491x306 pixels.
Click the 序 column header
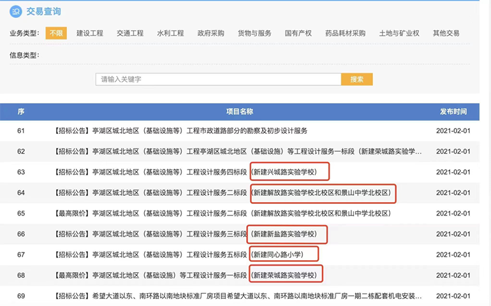21,112
